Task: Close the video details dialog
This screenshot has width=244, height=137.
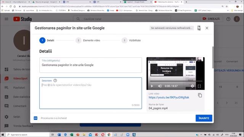Action: tap(207, 28)
